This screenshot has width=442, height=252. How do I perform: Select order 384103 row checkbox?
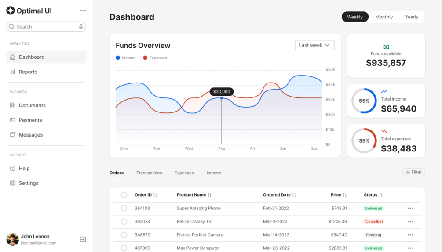tap(124, 209)
